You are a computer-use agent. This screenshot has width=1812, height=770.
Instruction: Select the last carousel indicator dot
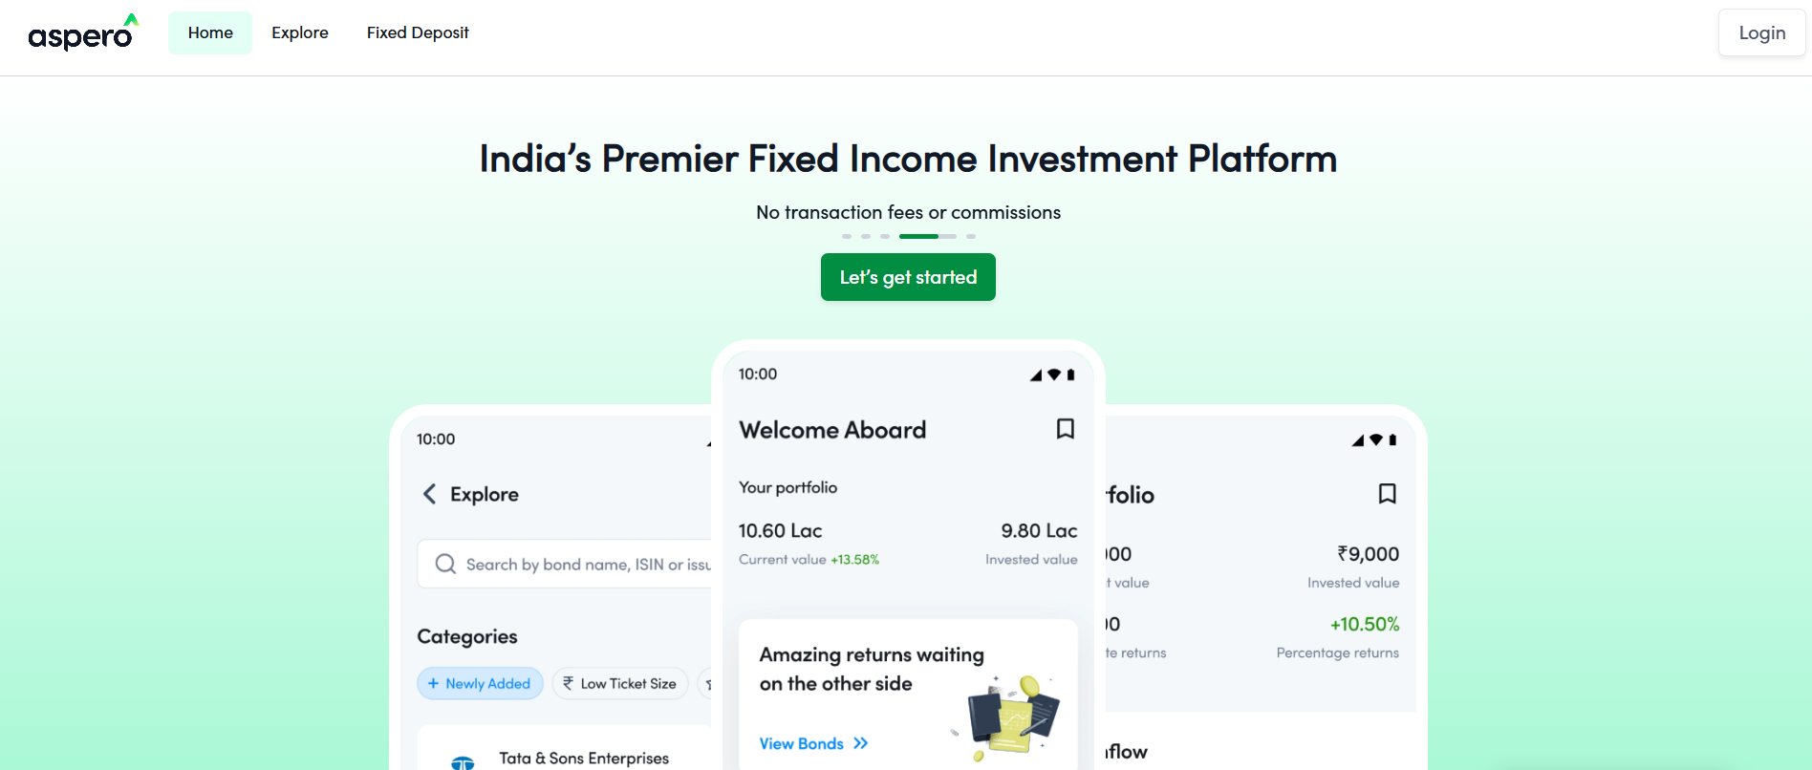[x=971, y=236]
